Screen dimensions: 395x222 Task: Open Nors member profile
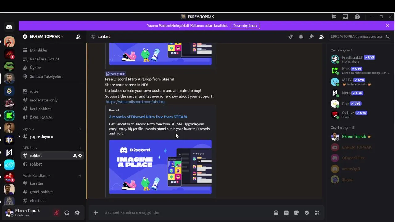pos(360,93)
